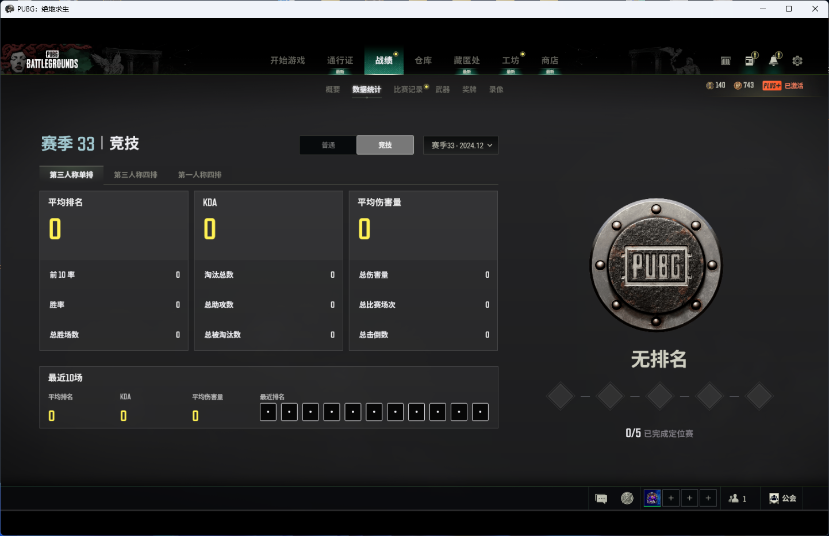Screen dimensions: 829x536
Task: Click the 胜率 stat row
Action: (x=114, y=305)
